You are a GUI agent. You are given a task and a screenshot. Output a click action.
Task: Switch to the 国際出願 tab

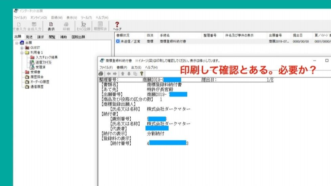[x=78, y=37]
